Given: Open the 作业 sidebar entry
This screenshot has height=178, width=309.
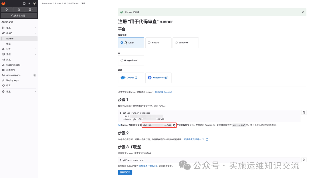Looking at the screenshot, I should 9,44.
